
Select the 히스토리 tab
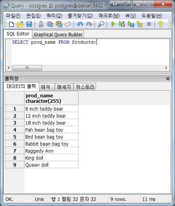(x=85, y=87)
